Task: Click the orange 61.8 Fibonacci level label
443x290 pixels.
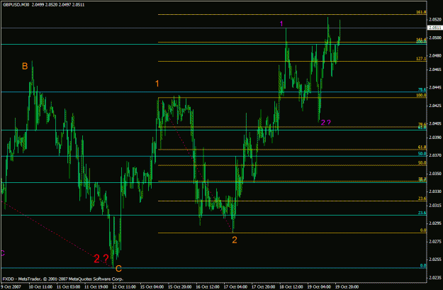Action: tap(422, 147)
